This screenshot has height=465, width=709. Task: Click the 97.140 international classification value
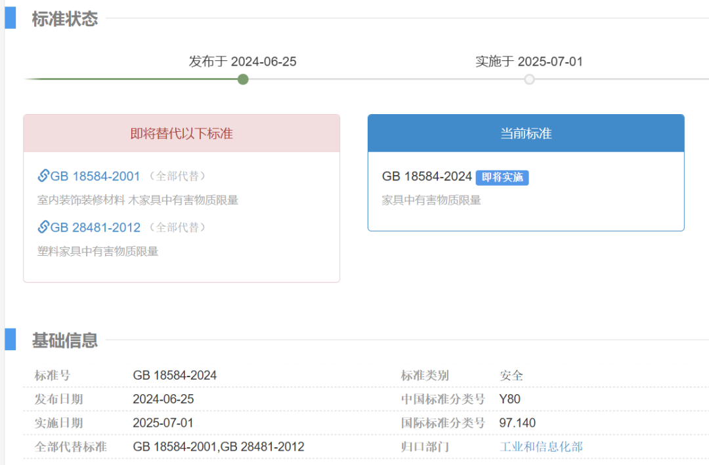[x=517, y=423]
